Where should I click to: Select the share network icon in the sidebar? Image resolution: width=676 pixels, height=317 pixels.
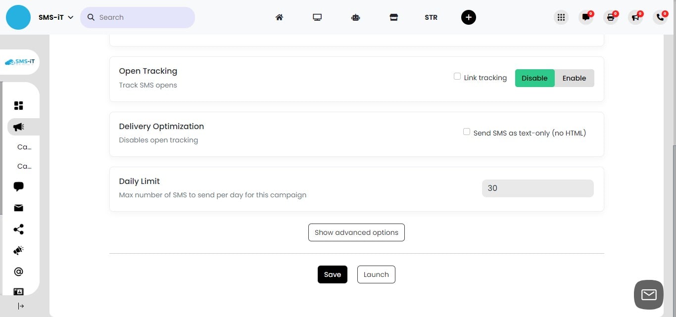(18, 229)
